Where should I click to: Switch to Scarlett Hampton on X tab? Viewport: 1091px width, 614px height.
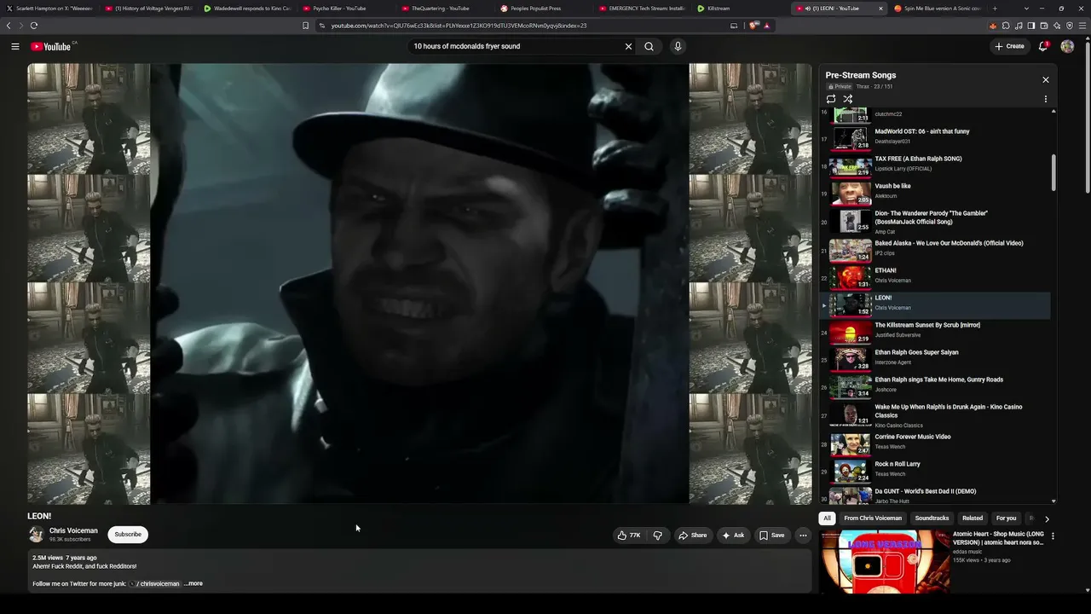click(49, 9)
